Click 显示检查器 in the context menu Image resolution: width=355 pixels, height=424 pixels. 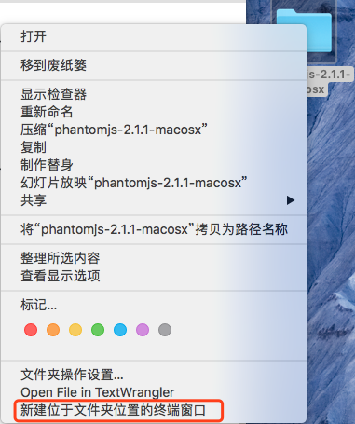154,94
